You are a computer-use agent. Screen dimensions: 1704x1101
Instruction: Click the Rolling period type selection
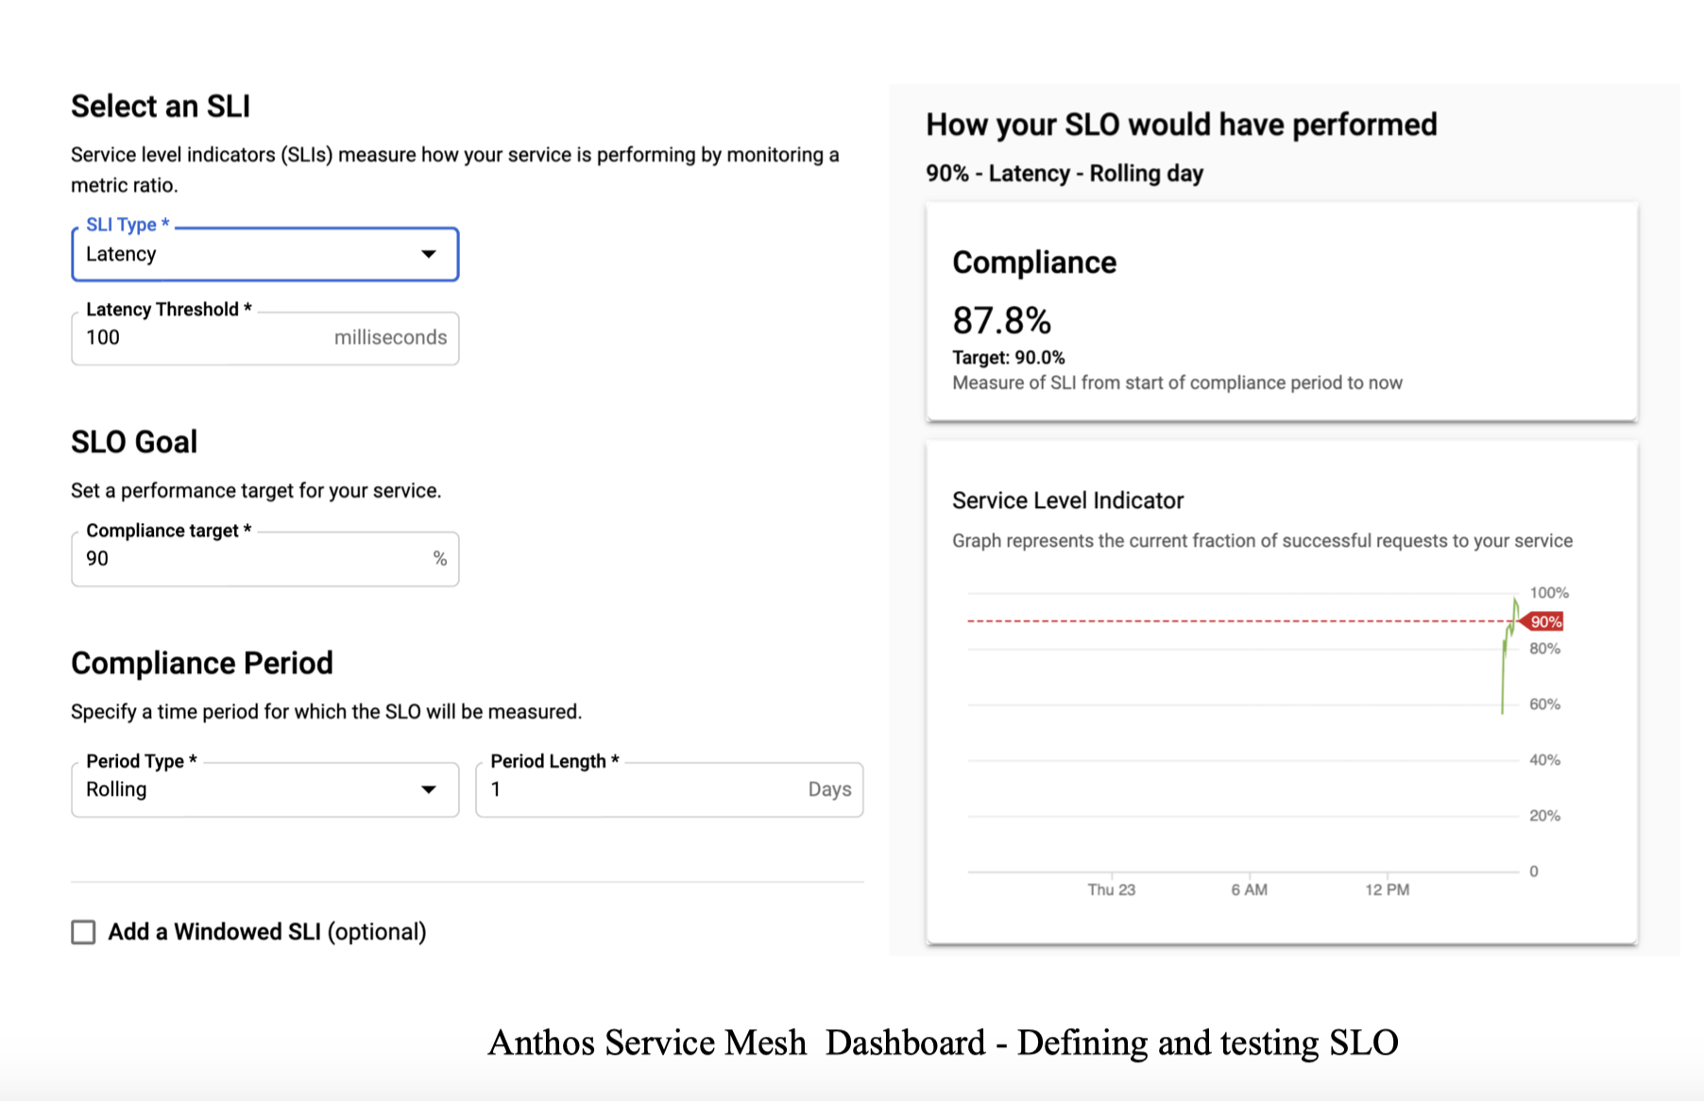189,789
